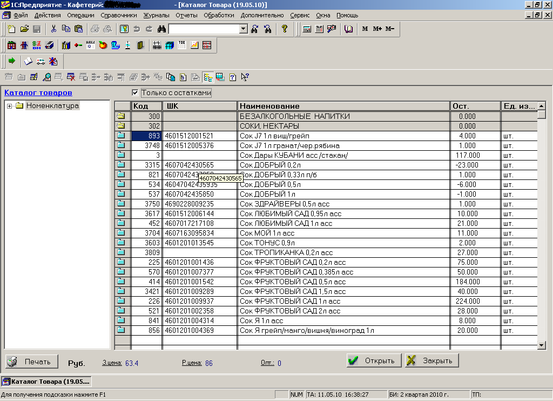Viewport: 553px width, 401px height.
Task: Click the yellow question mark Help icon
Action: click(x=285, y=29)
